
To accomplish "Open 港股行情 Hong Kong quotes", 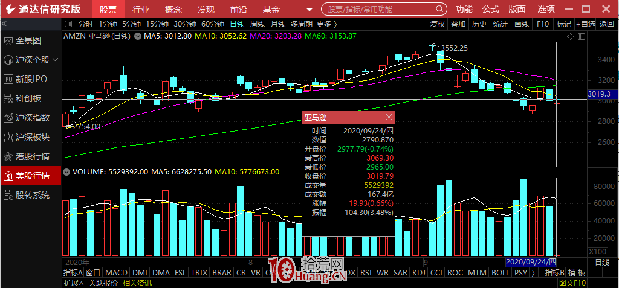I will click(x=27, y=156).
